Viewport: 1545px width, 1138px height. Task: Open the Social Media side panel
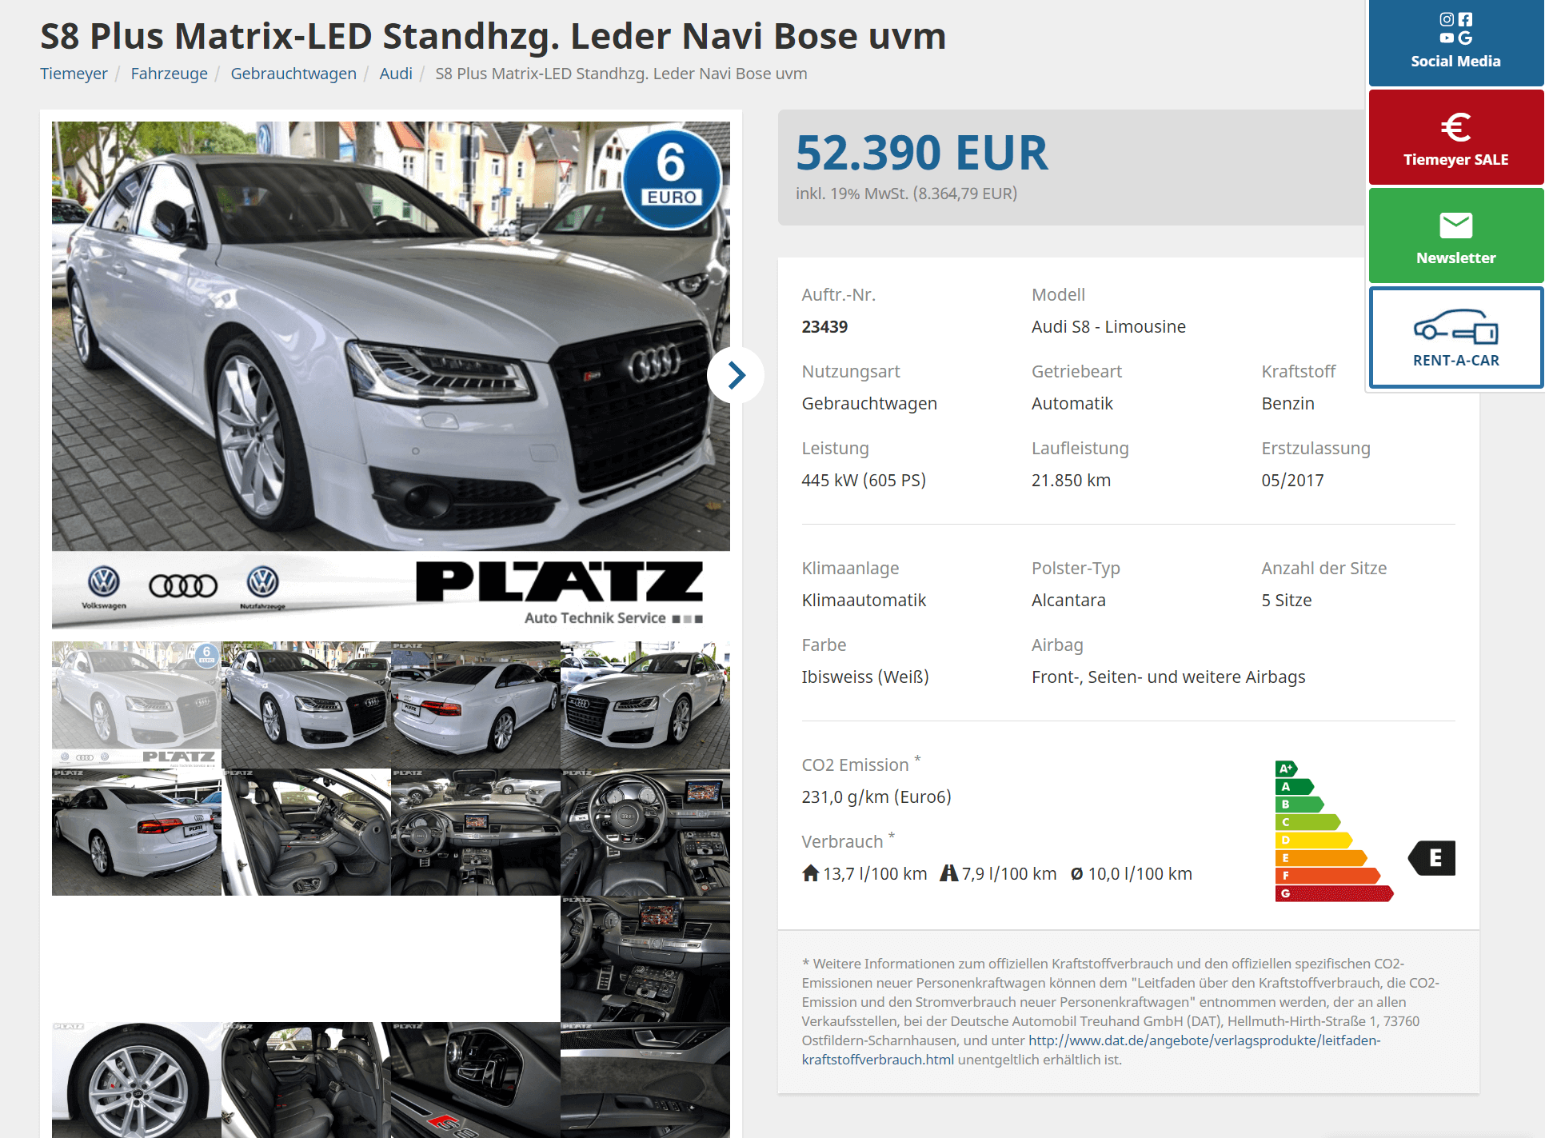pos(1455,42)
